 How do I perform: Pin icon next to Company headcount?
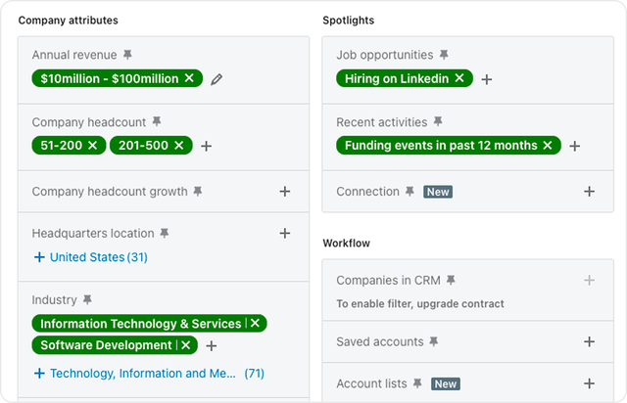click(x=157, y=121)
